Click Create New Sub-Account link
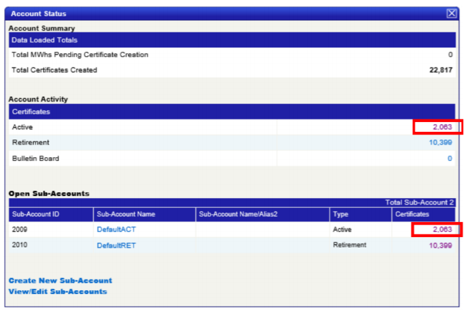The image size is (467, 313). pos(60,281)
